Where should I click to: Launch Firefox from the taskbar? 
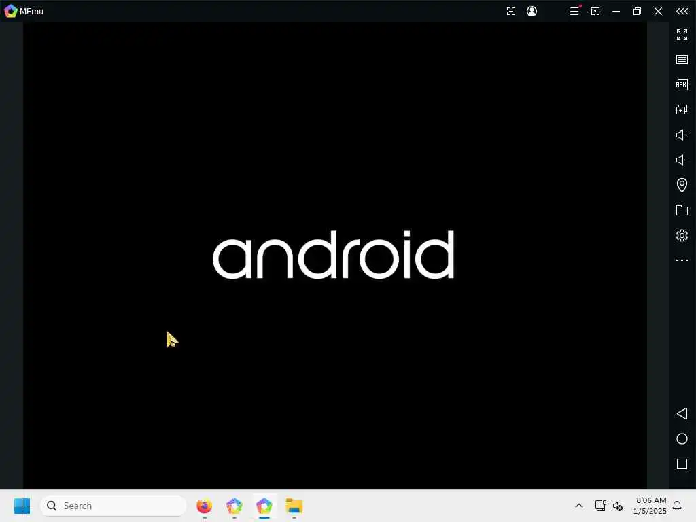pyautogui.click(x=204, y=506)
